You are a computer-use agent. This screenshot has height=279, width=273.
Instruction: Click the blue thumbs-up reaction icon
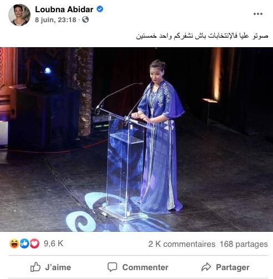click(24, 244)
